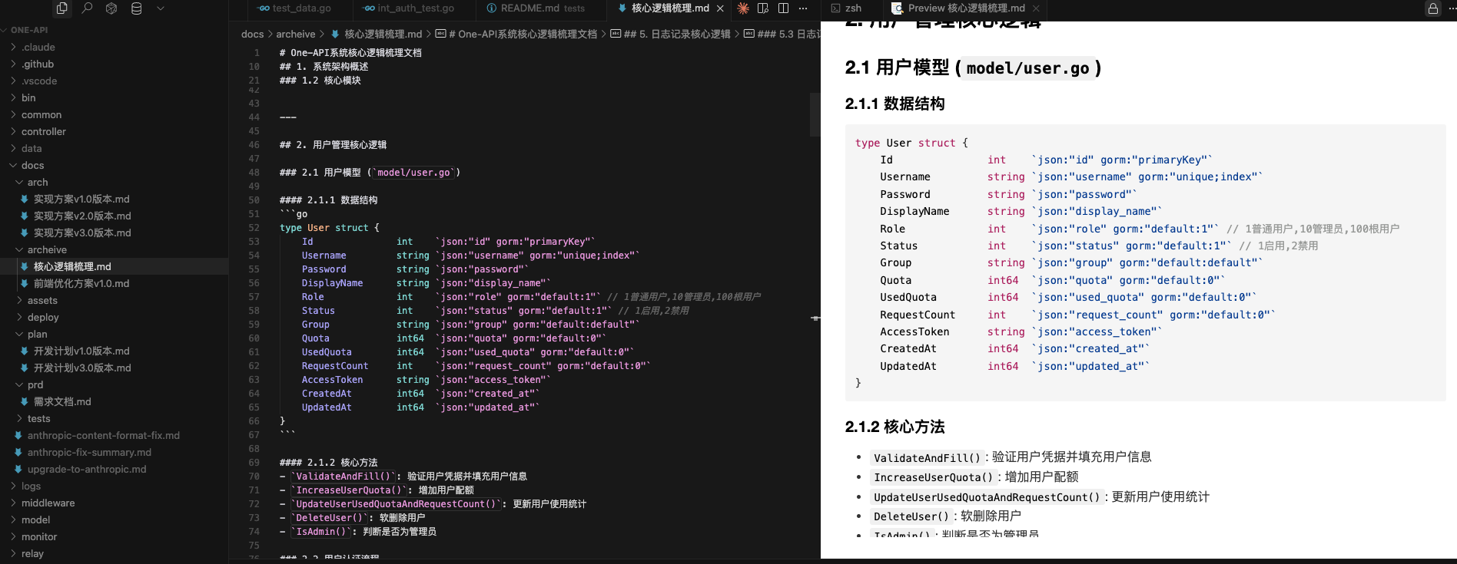Collapse the docs folder
This screenshot has height=564, width=1457.
click(32, 165)
